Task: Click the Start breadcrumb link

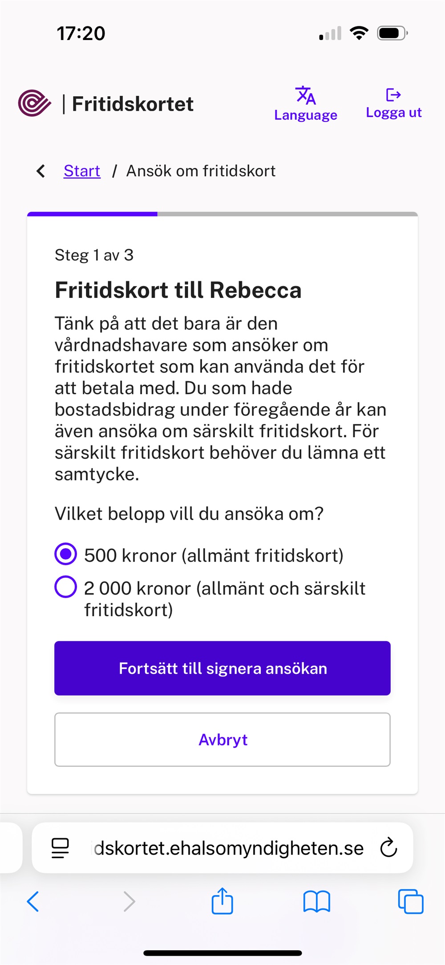Action: click(82, 171)
